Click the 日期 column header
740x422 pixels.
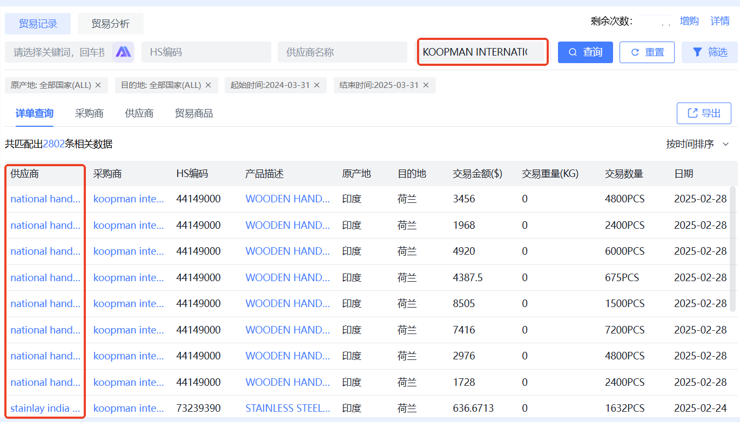point(684,174)
